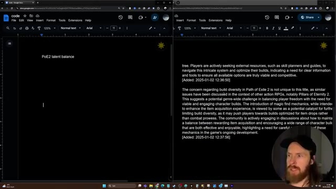Screen dimensions: 336x189
Task: Open Edit menu in left window
Action: [x=22, y=20]
